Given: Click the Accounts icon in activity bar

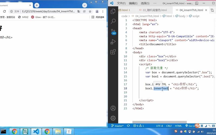Looking at the screenshot, I should tap(113, 108).
